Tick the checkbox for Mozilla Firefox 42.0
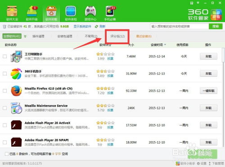 5,91
